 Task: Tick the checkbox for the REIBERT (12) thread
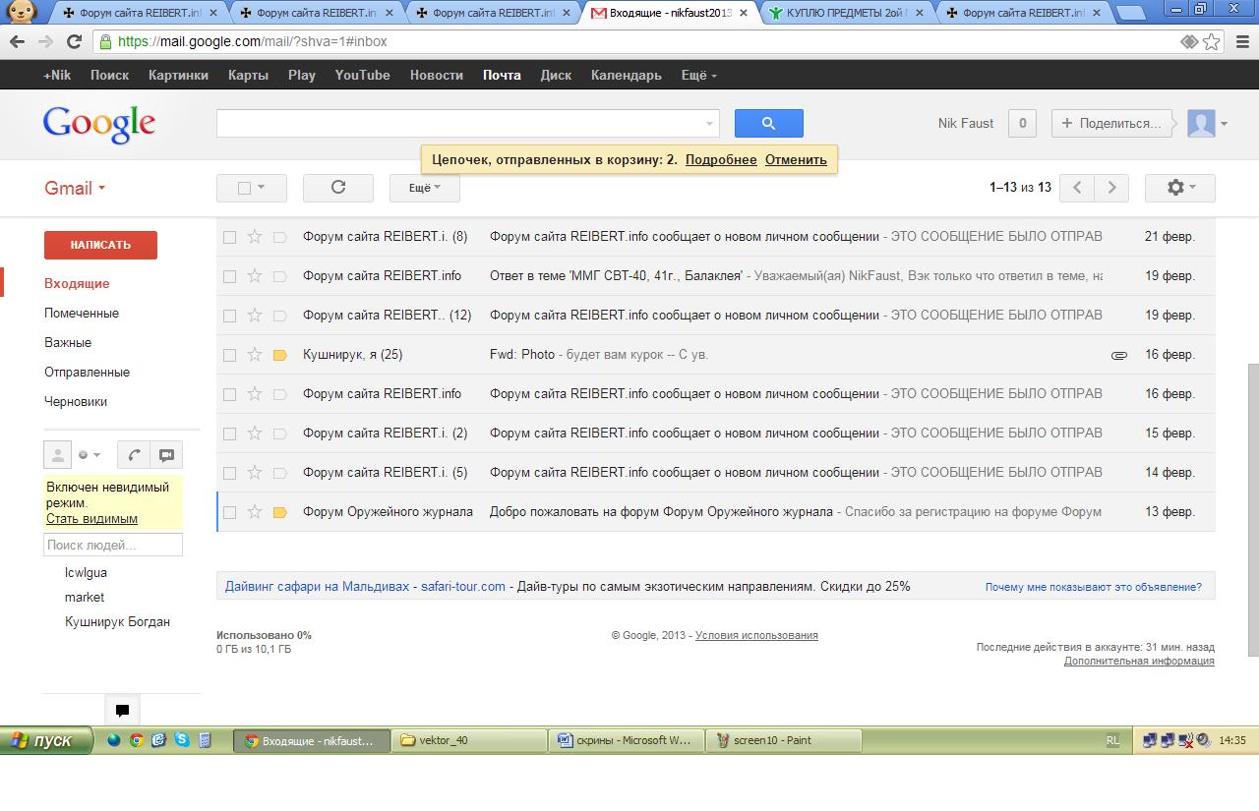coord(229,316)
